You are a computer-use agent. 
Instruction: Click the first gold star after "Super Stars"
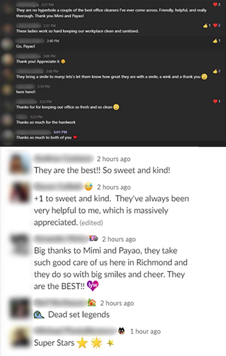[x=82, y=342]
